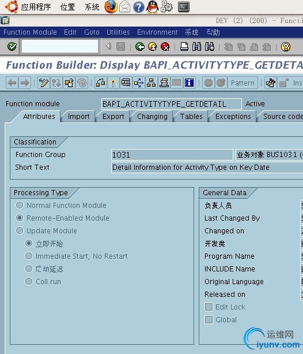Open the 位置 places menu

pos(67,7)
